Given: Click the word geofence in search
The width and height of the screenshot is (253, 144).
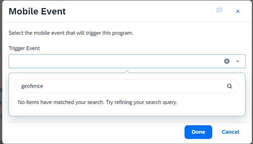Looking at the screenshot, I should point(32,86).
